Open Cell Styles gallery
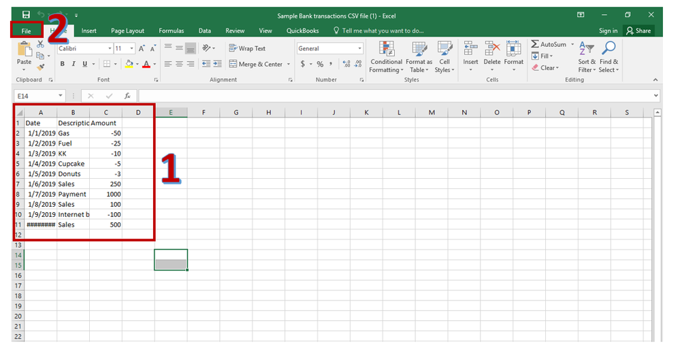Image resolution: width=680 pixels, height=357 pixels. [x=444, y=57]
